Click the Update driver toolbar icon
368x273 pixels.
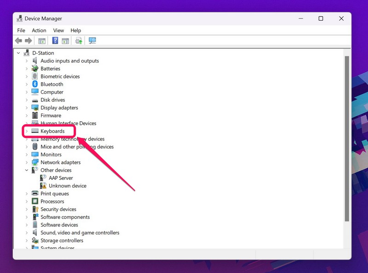coord(79,41)
